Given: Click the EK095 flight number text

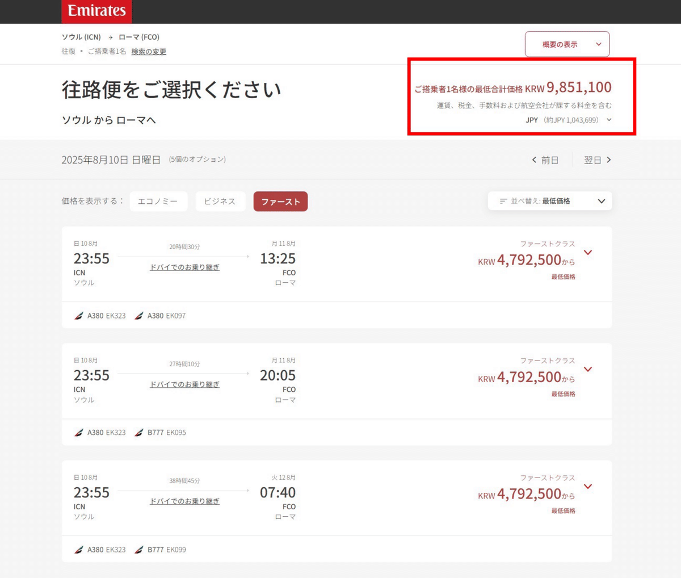Looking at the screenshot, I should (176, 433).
